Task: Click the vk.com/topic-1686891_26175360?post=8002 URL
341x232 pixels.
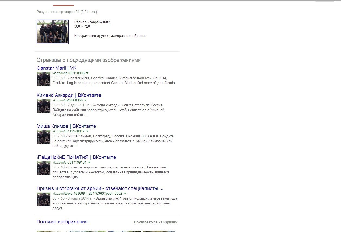Action: point(87,194)
